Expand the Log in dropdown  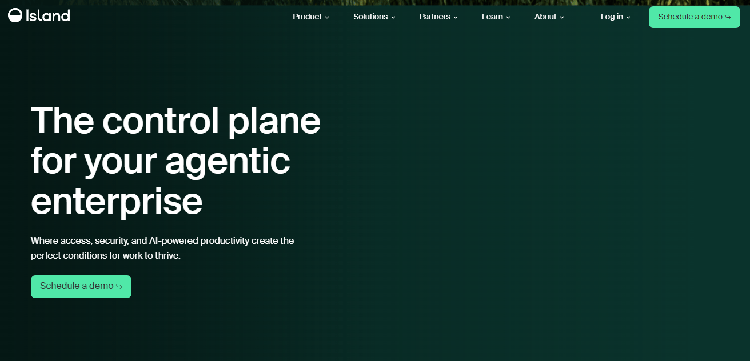(616, 17)
